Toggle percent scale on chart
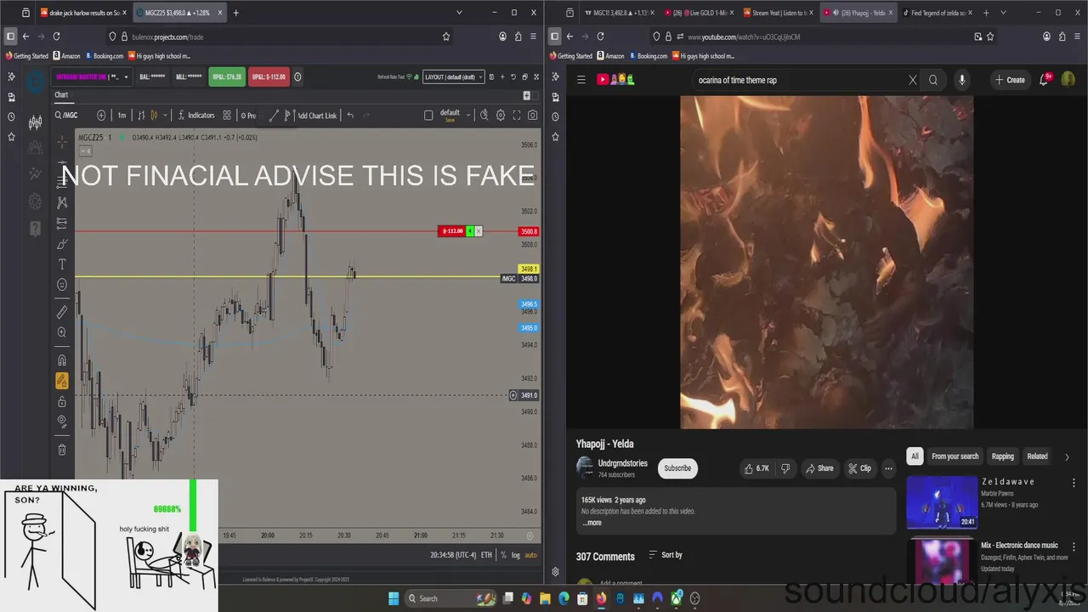The image size is (1088, 612). pyautogui.click(x=503, y=555)
